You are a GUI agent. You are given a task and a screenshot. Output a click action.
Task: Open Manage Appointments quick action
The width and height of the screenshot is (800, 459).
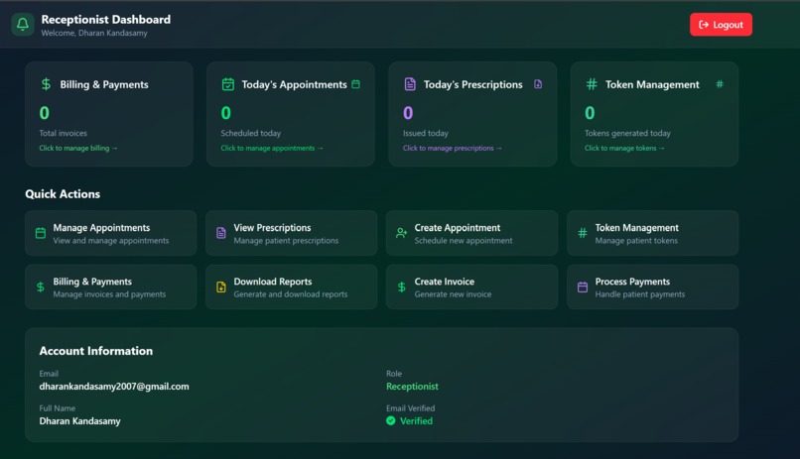click(111, 233)
